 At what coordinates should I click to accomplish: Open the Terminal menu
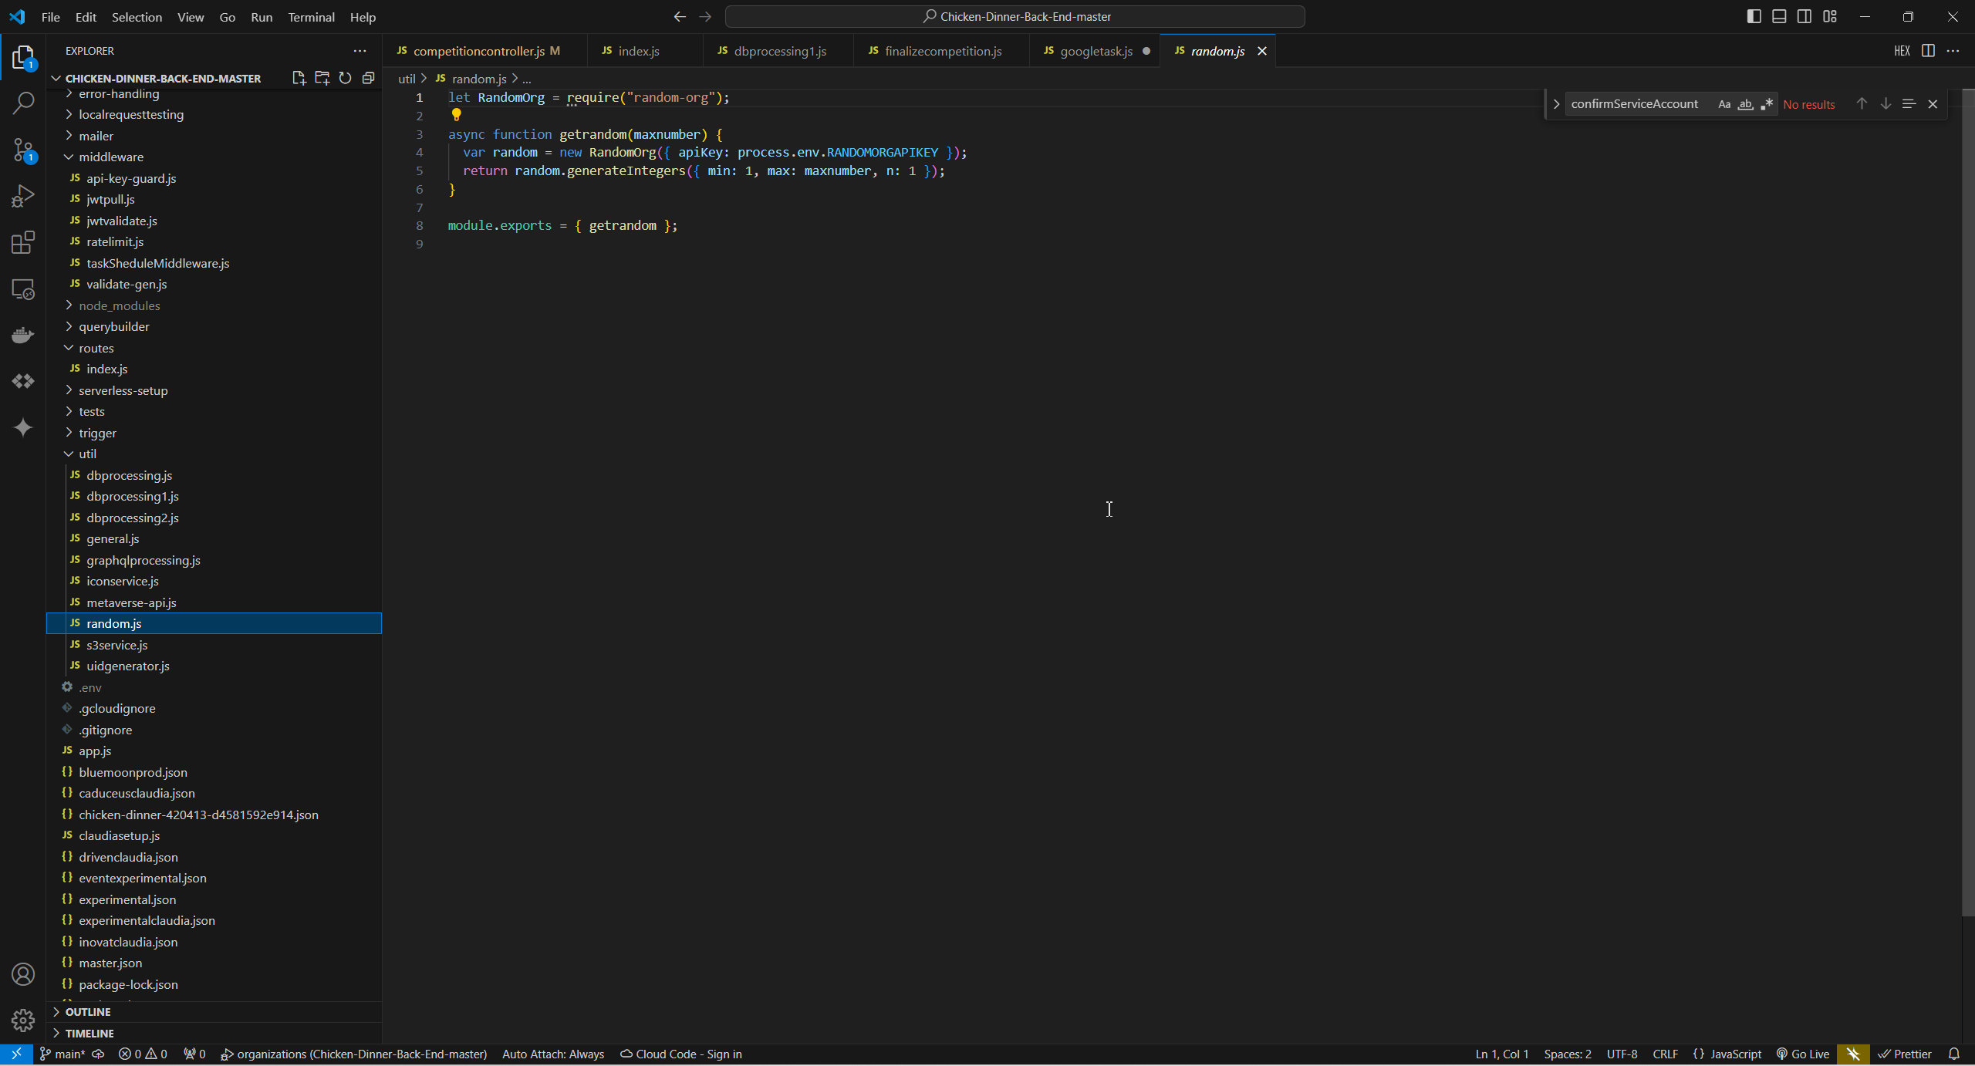311,17
